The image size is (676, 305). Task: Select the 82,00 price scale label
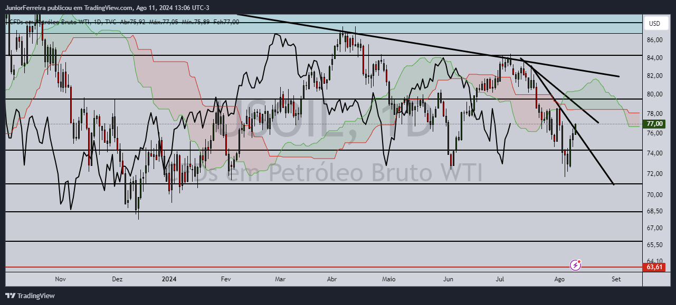pos(654,76)
